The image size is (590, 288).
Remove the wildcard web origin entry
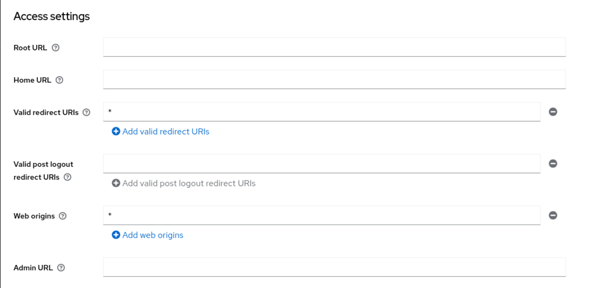(553, 215)
